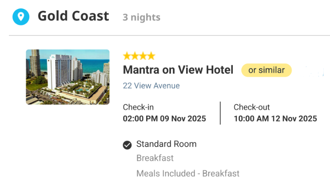The width and height of the screenshot is (330, 184).
Task: Select the Gold Coast destination heading
Action: click(73, 16)
